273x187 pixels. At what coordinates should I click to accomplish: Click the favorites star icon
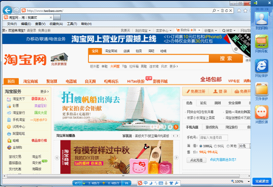[245, 11]
